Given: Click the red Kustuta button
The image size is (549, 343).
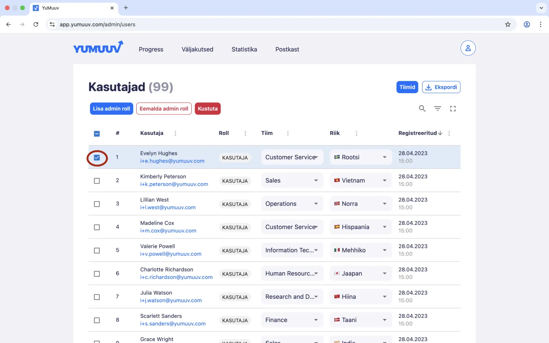Looking at the screenshot, I should pyautogui.click(x=208, y=109).
